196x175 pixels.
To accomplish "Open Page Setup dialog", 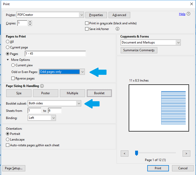I will 14,168.
